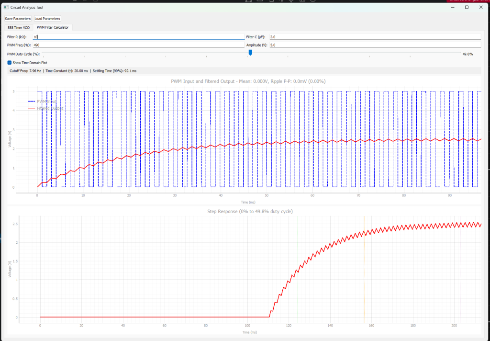The height and width of the screenshot is (341, 490).
Task: Click the Load Parameters button
Action: click(47, 19)
